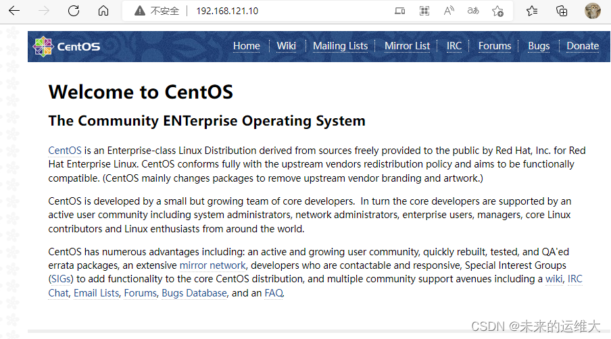
Task: Add page to favorites with star-plus icon
Action: click(x=497, y=11)
